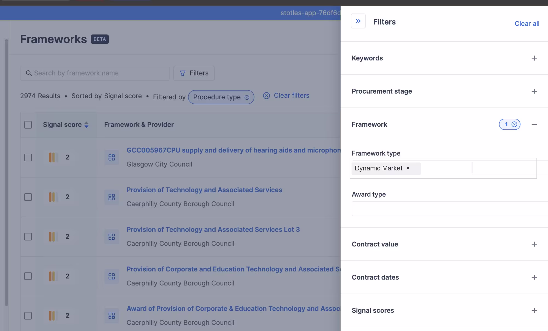The image size is (548, 331).
Task: Remove the Procedure type filter chip
Action: 247,97
